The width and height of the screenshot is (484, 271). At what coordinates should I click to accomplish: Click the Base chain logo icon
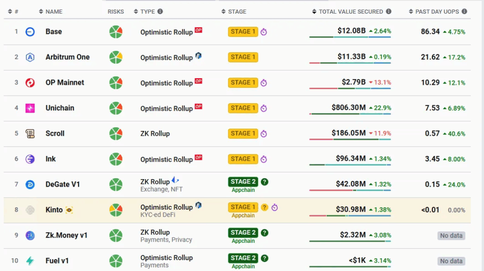(x=30, y=32)
